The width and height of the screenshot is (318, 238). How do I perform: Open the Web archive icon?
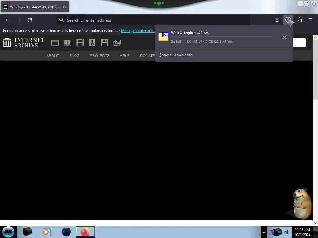point(55,43)
